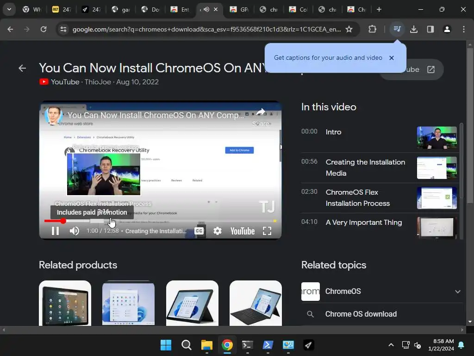Click the address bar URL
The width and height of the screenshot is (474, 356).
[206, 29]
